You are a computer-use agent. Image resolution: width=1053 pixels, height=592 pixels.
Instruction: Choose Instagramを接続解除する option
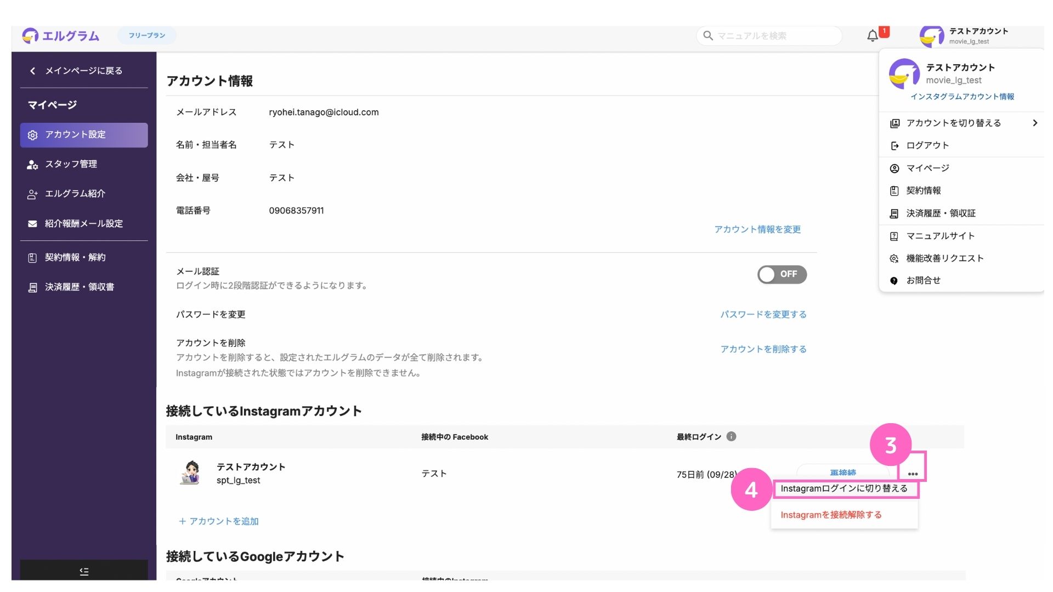831,515
